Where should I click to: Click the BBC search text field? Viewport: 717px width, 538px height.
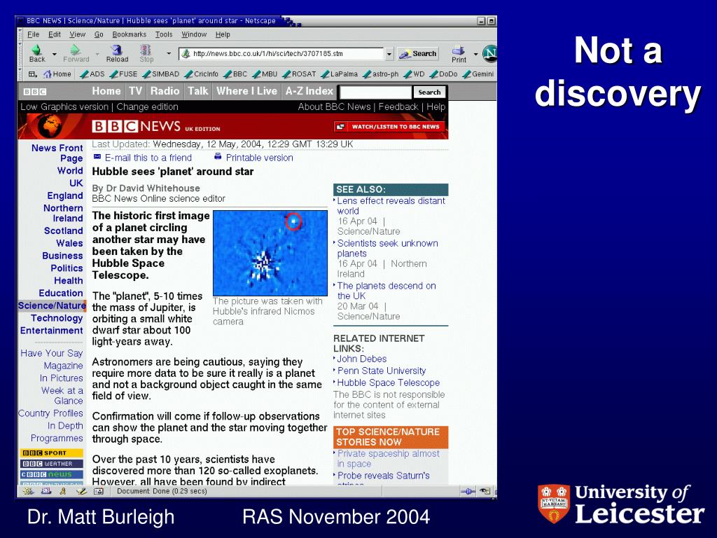(x=375, y=92)
